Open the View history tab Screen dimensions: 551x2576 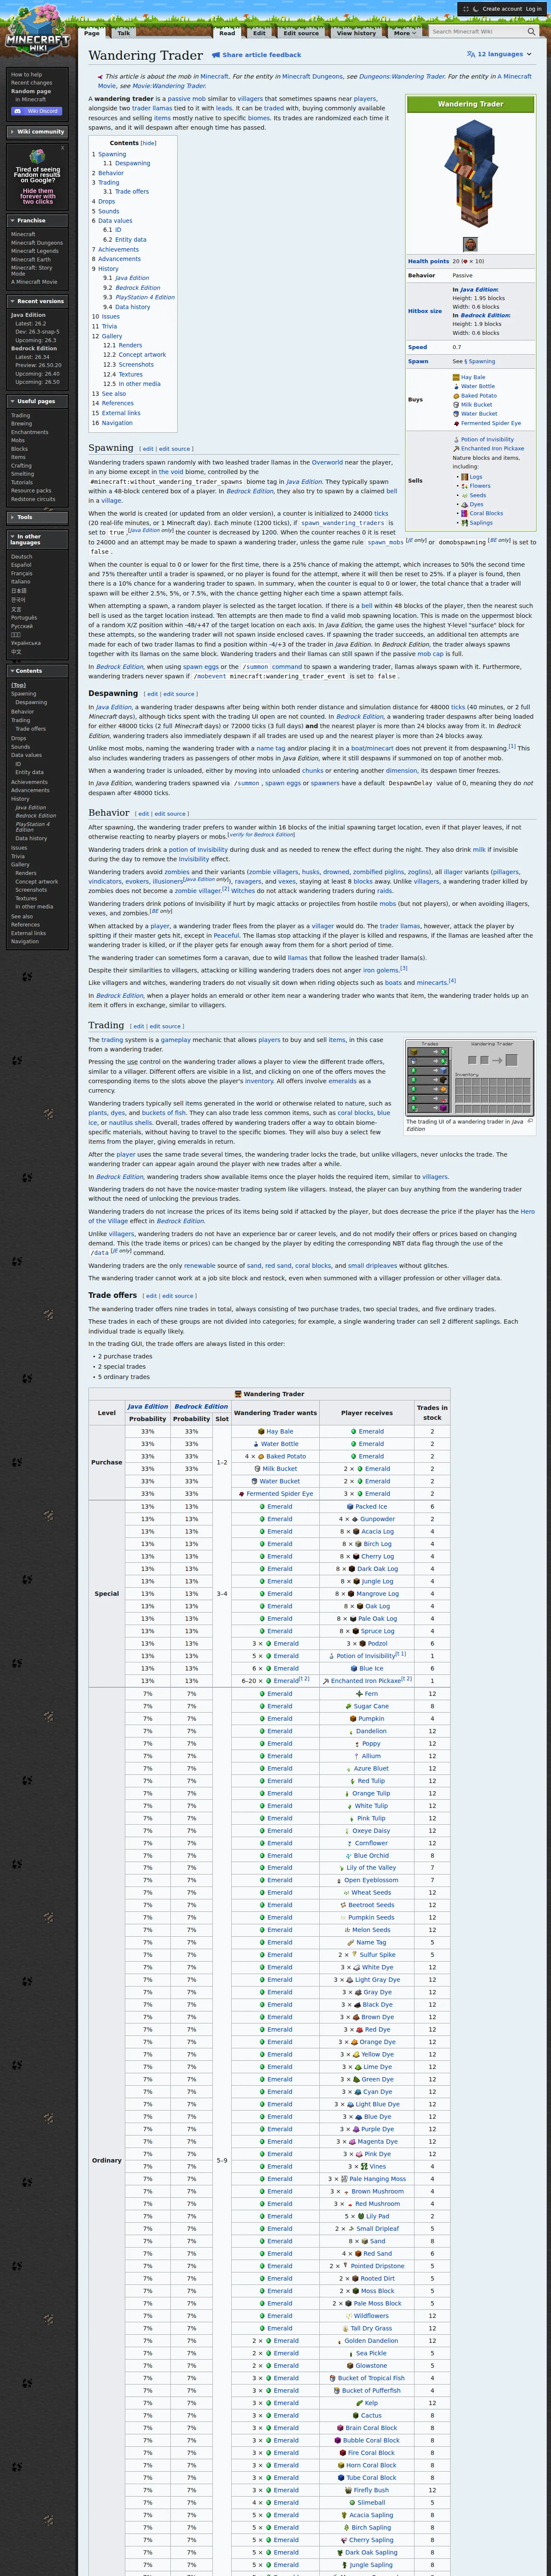point(356,32)
